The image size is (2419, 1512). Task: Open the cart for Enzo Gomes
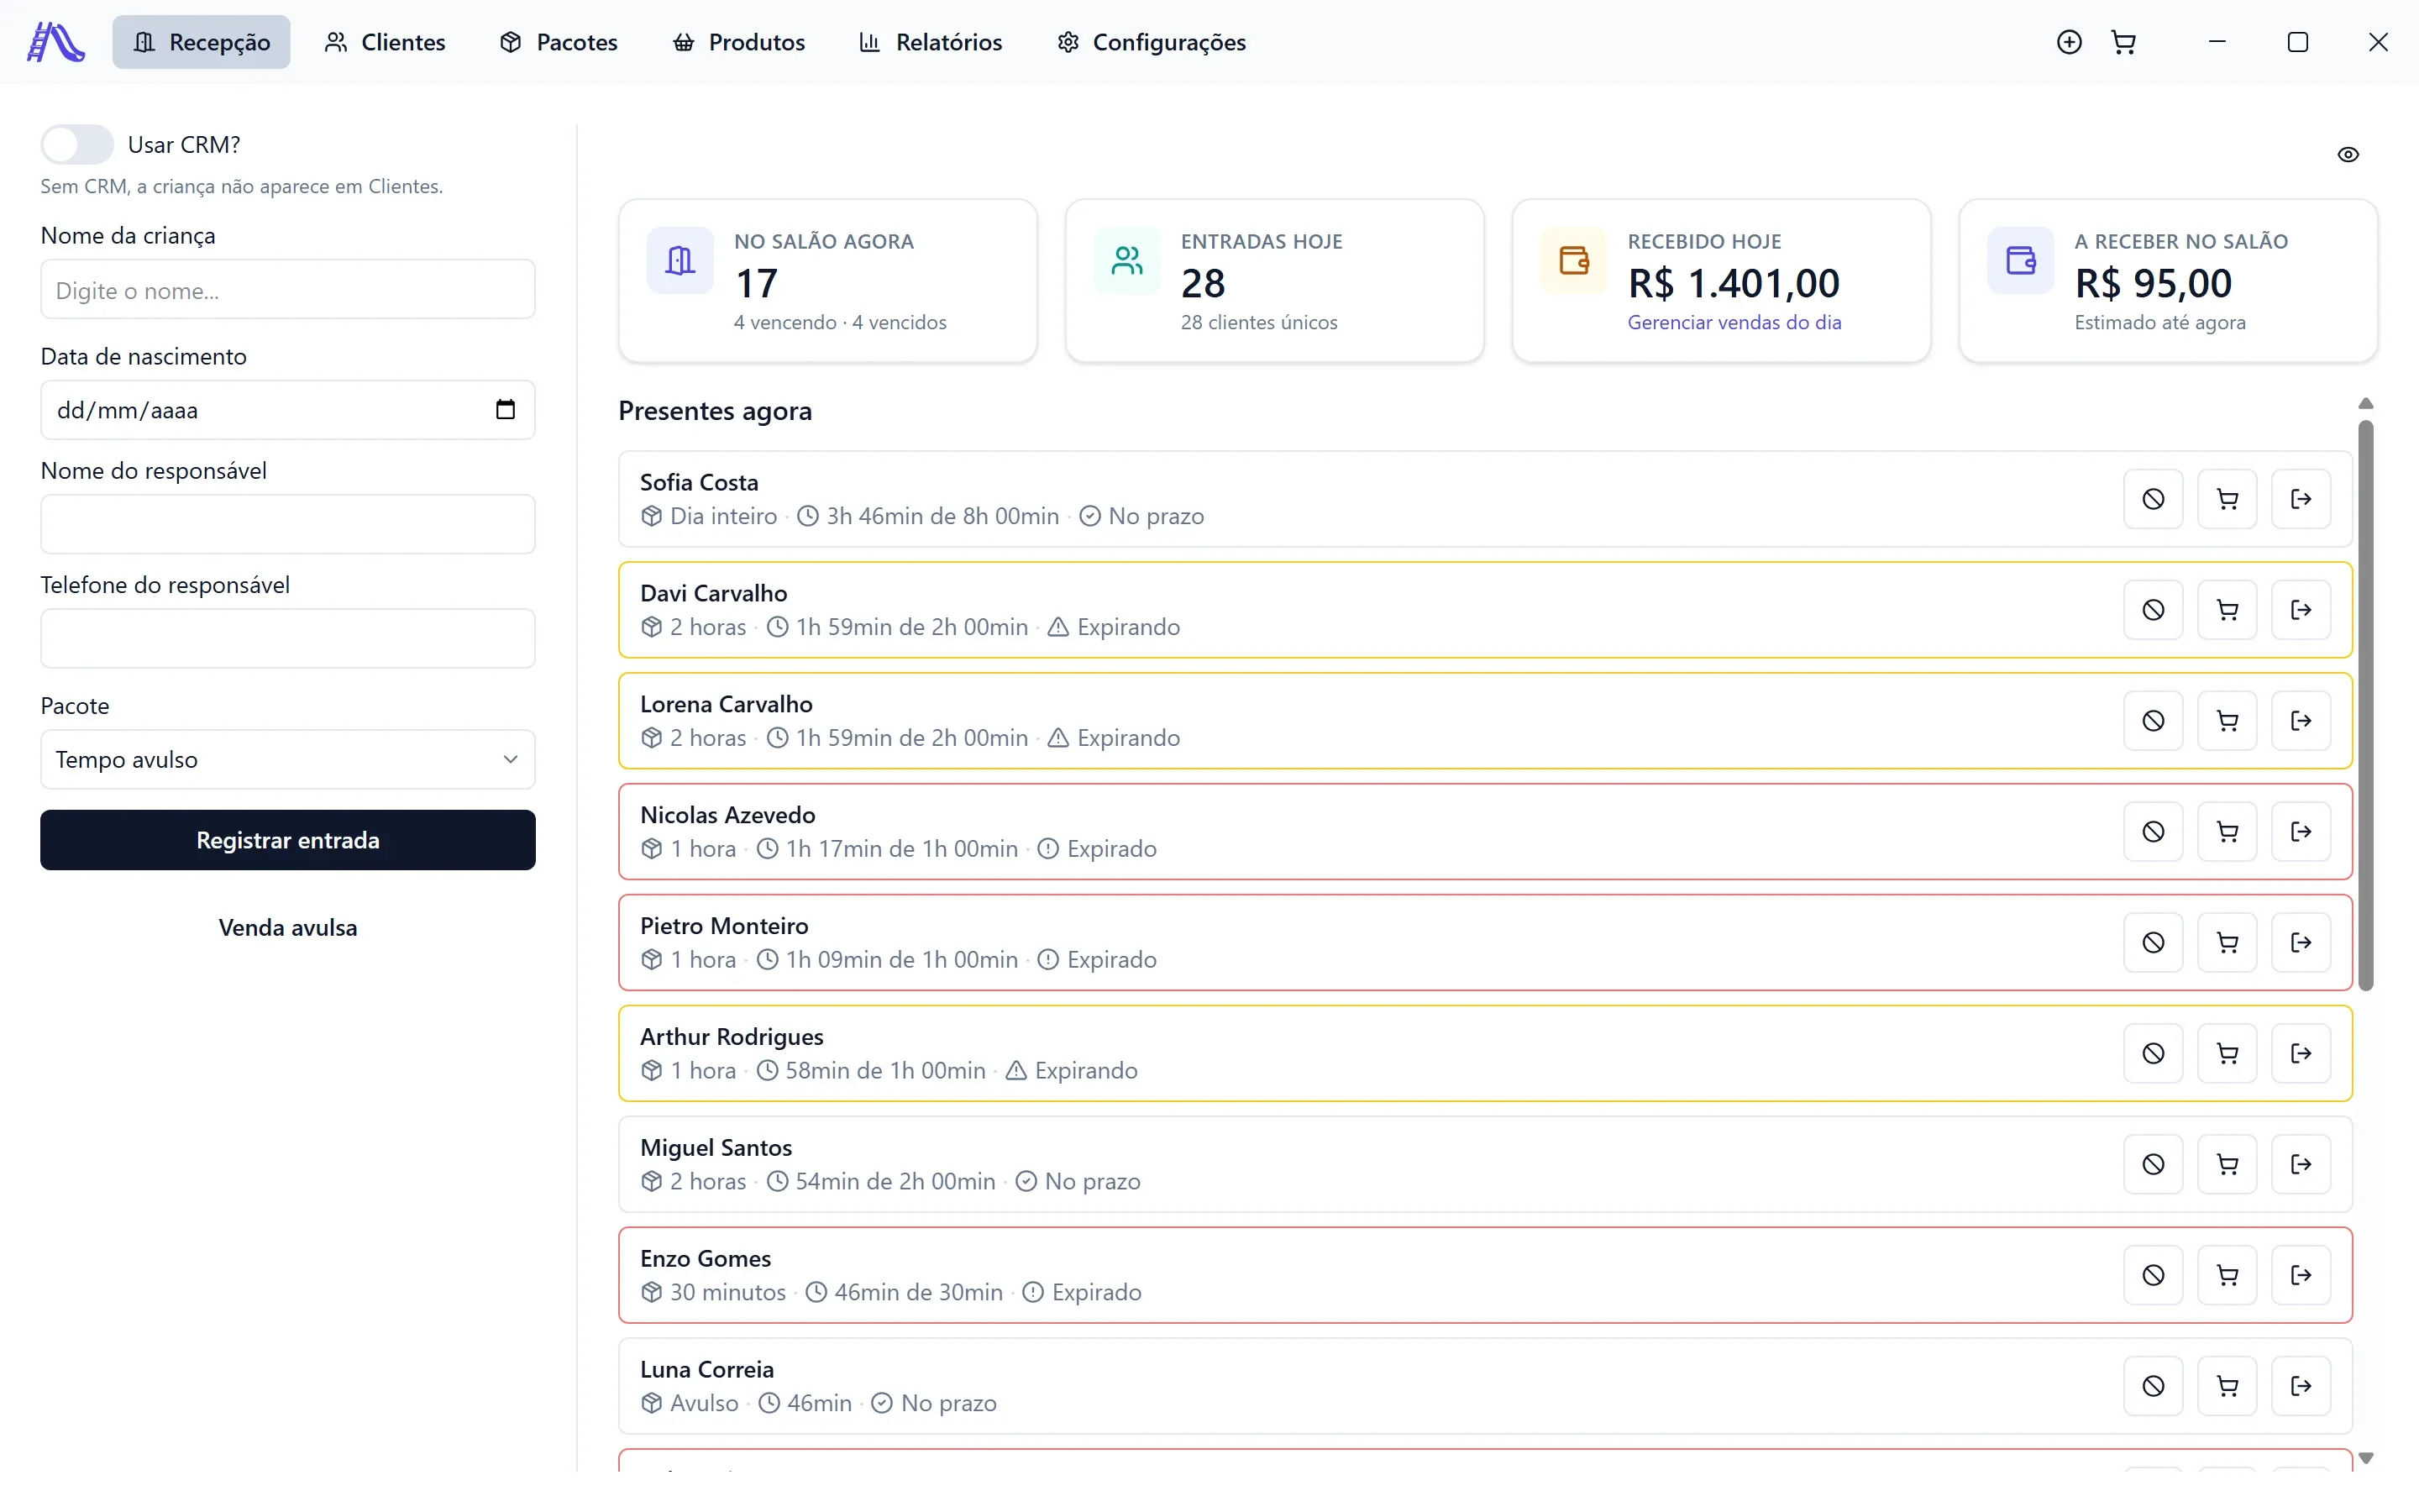[2227, 1276]
